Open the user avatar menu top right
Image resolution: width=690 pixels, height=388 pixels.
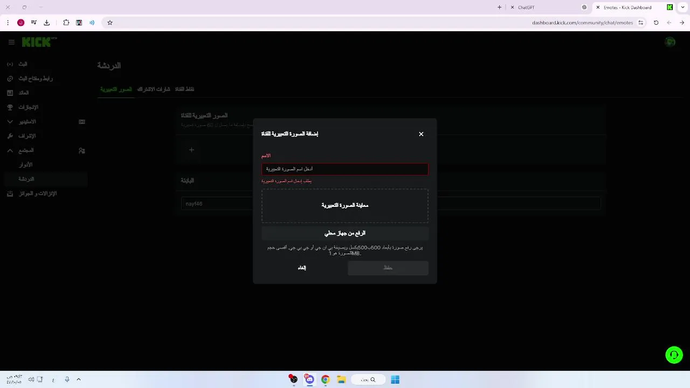[x=670, y=42]
